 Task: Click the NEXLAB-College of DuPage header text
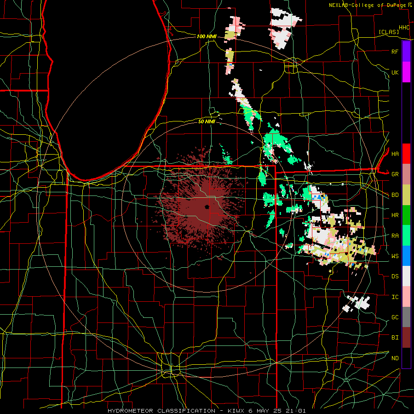[x=367, y=5]
